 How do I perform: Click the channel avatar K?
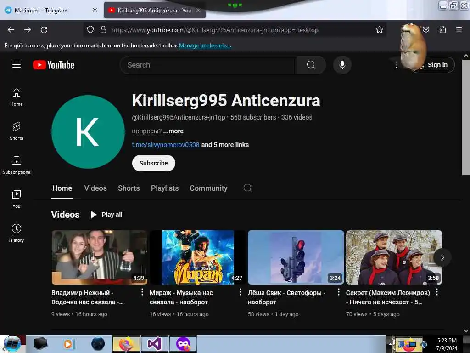(88, 132)
